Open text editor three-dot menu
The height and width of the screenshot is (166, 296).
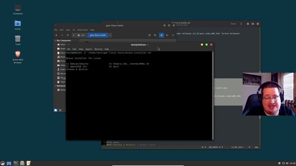[241, 24]
